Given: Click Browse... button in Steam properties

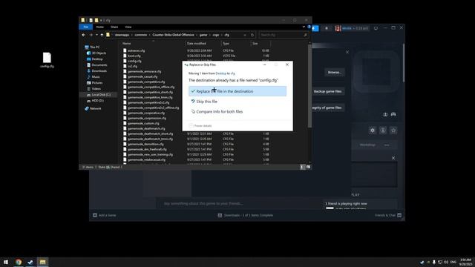Looking at the screenshot, I should pos(335,73).
